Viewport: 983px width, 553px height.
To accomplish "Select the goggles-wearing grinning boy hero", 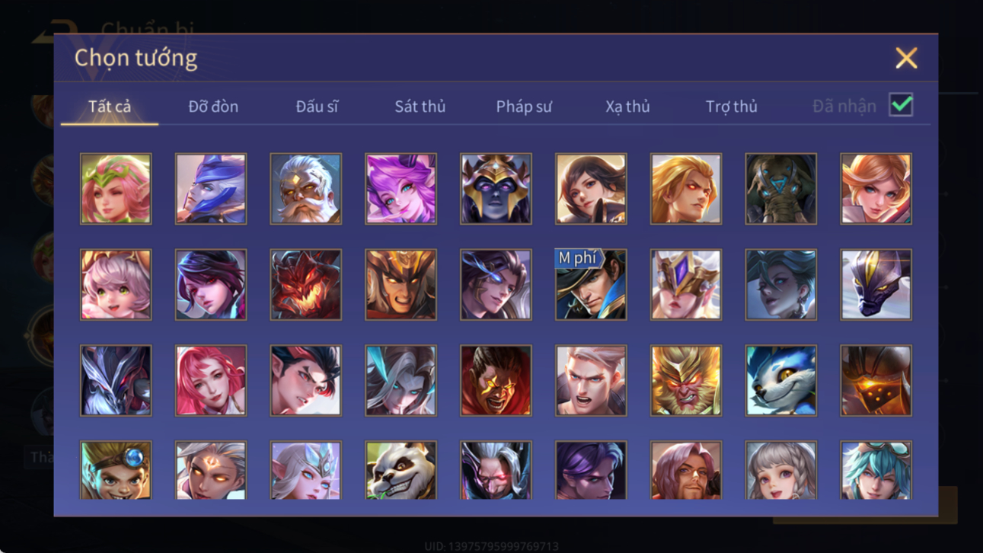I will [x=116, y=470].
